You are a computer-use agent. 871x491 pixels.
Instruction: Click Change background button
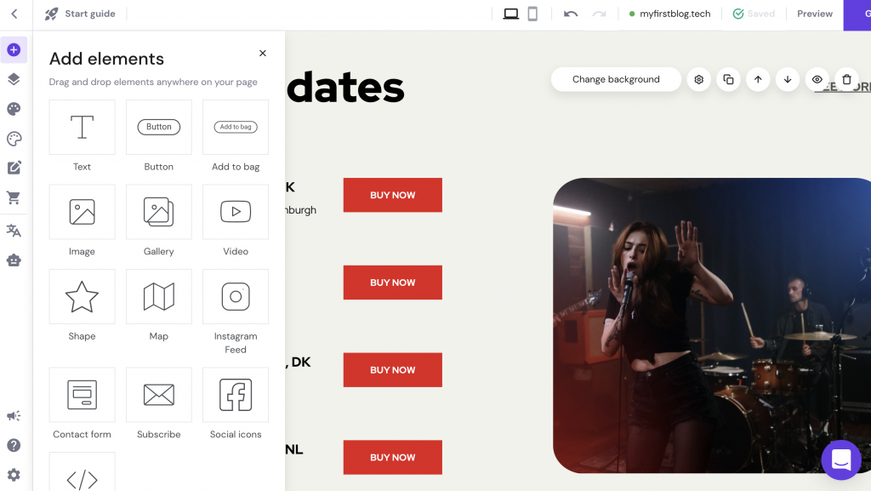616,79
